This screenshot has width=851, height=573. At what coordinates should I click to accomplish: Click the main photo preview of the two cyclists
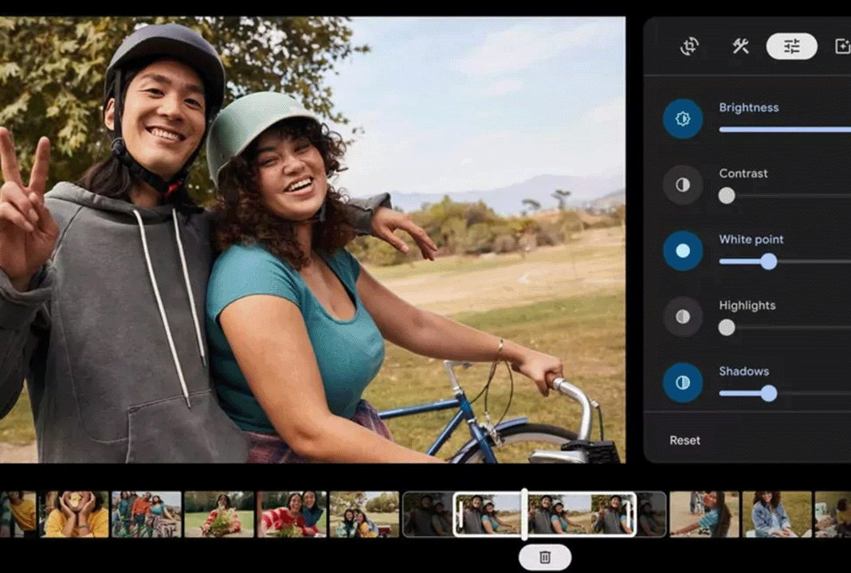coord(312,240)
